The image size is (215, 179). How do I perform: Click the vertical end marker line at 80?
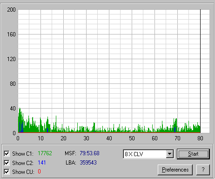click(x=200, y=71)
